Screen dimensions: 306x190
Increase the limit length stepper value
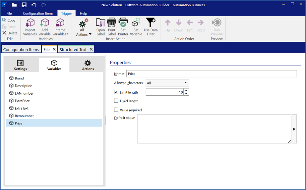tap(186, 90)
